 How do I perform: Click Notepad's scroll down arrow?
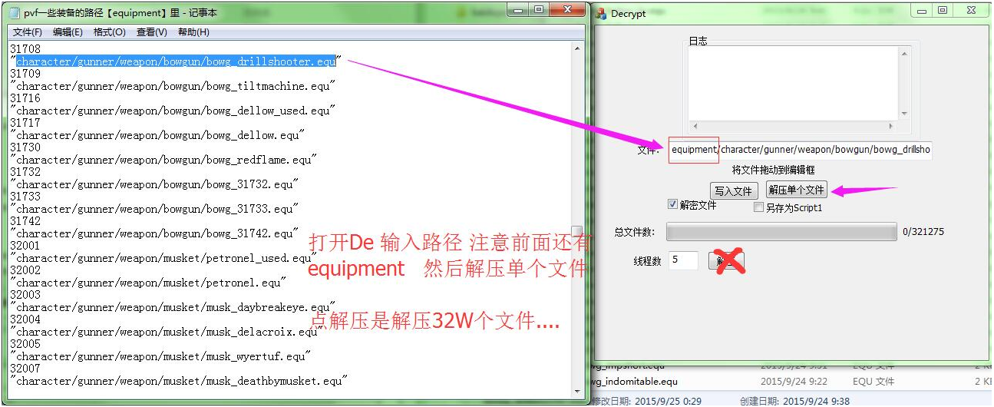point(576,391)
